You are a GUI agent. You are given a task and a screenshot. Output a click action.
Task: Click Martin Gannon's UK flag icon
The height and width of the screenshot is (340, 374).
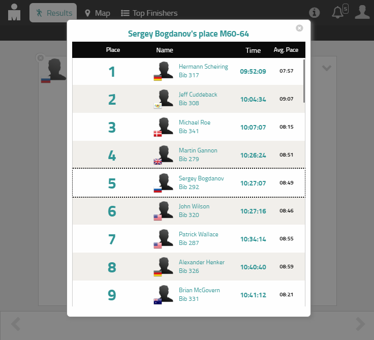(x=158, y=162)
